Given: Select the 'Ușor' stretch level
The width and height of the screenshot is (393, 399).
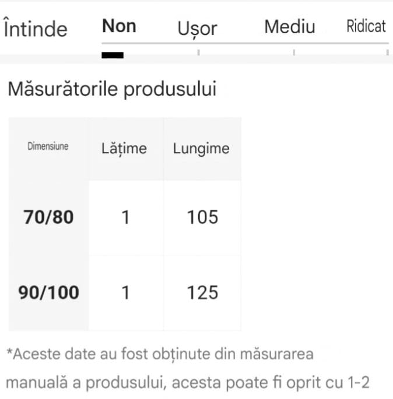Looking at the screenshot, I should [x=198, y=28].
